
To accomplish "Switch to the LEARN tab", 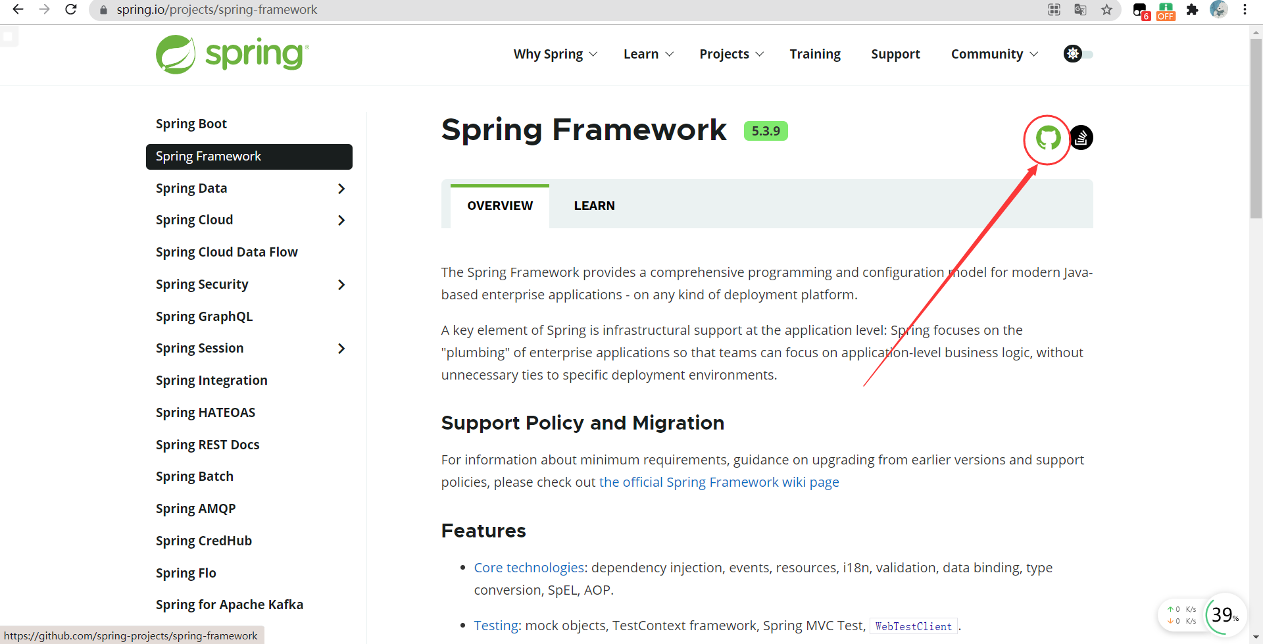I will click(594, 206).
